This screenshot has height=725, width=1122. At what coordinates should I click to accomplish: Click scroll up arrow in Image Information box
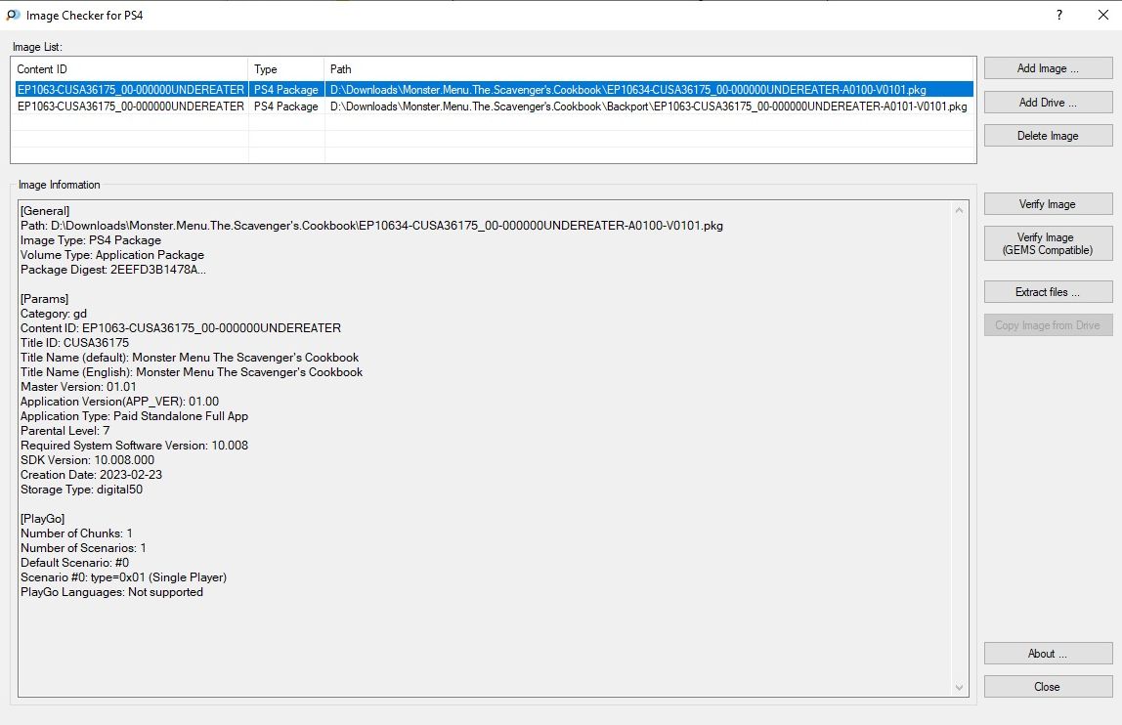pos(959,210)
